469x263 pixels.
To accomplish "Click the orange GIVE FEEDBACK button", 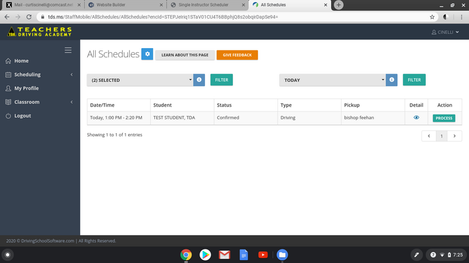I will 237,55.
